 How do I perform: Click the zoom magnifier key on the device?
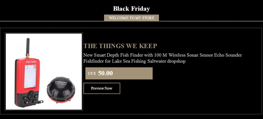point(25,98)
